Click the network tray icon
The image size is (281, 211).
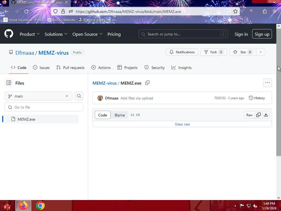(249, 206)
